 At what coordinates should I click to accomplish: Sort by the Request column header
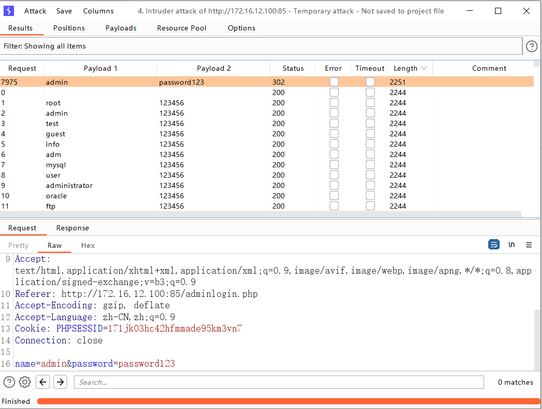(x=22, y=68)
